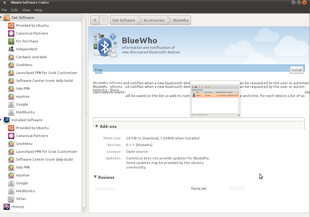Go to Get Software breadcrumb
Screen dimensions: 310x217
click(x=124, y=20)
